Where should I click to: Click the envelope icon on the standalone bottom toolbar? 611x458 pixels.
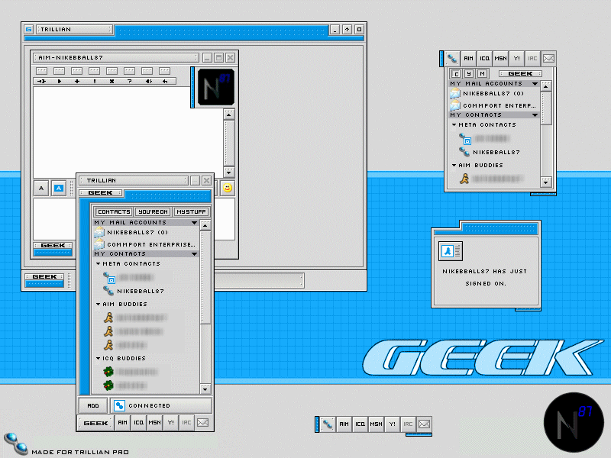pos(424,424)
